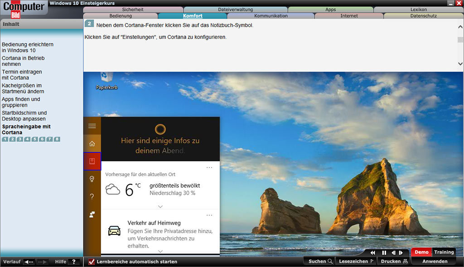The height and width of the screenshot is (267, 464).
Task: Jump to lesson step 5
Action: (x=34, y=139)
